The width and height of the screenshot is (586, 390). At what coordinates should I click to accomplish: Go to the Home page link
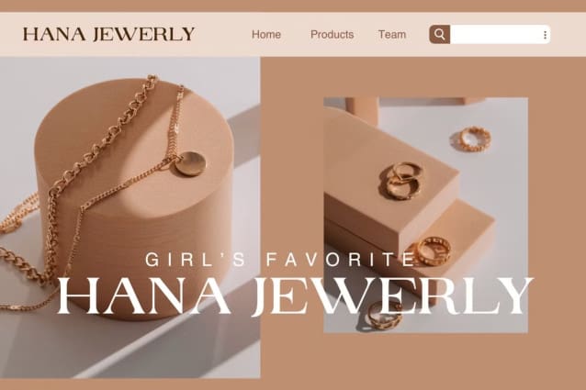click(x=266, y=34)
